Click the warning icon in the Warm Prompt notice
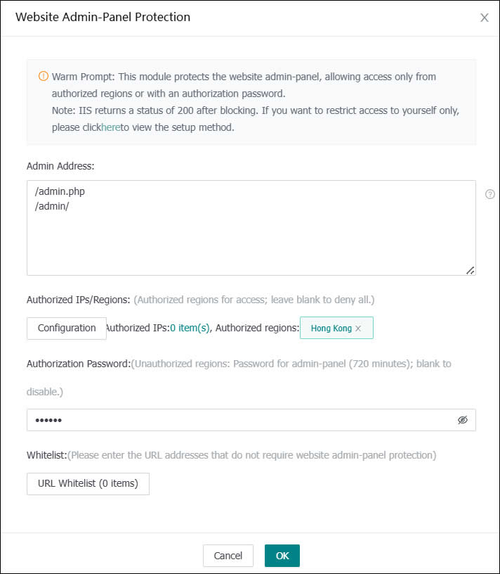Viewport: 500px width, 574px height. pos(42,77)
